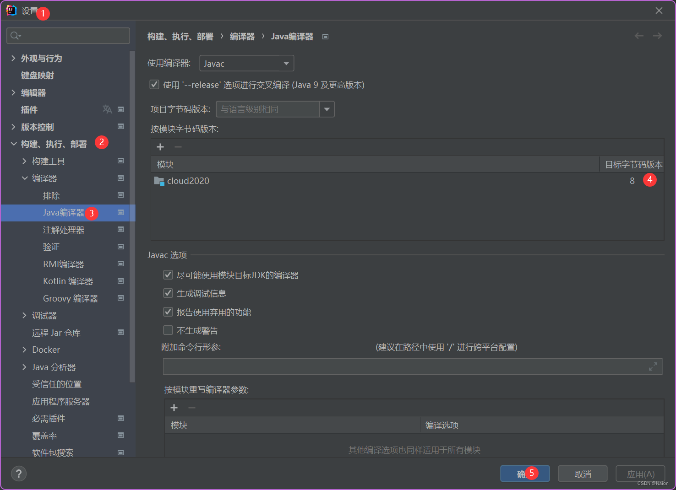Click project-level icon next to 注解处理器
Screen dimensions: 676x490
121,229
